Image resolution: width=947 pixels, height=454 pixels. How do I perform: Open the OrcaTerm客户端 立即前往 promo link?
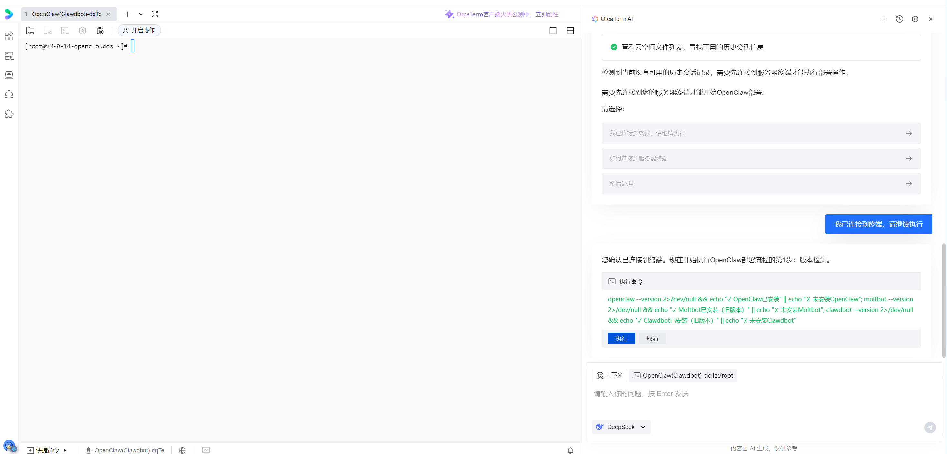pos(501,14)
